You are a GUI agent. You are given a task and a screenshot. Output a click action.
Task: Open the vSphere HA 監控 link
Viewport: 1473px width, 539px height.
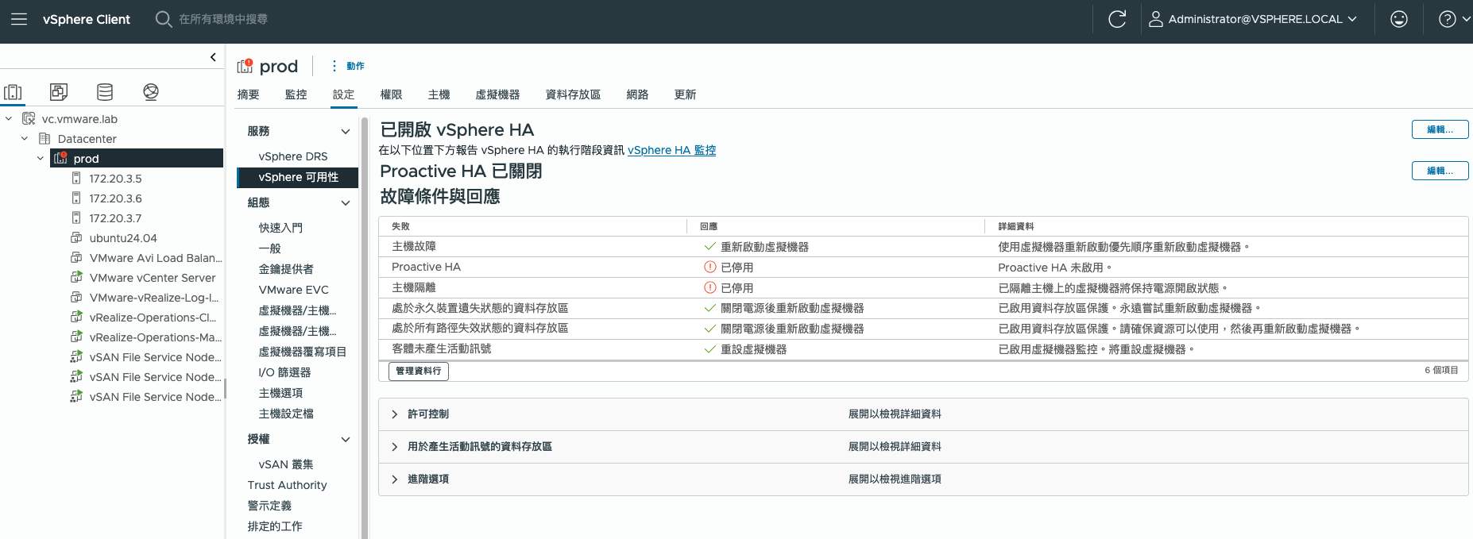tap(671, 150)
